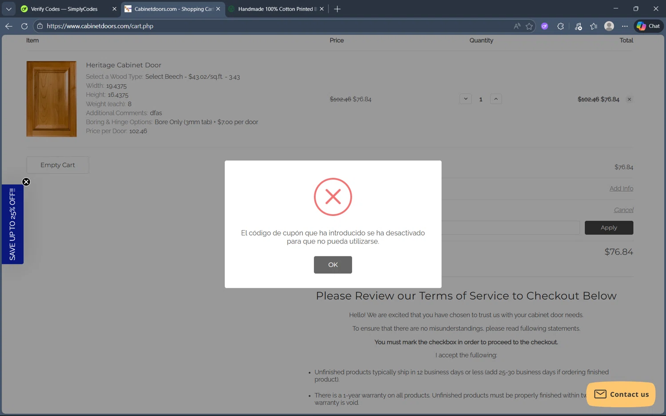Switch to Verify Codes — SimplyCodes tab
The image size is (666, 416).
pyautogui.click(x=64, y=9)
